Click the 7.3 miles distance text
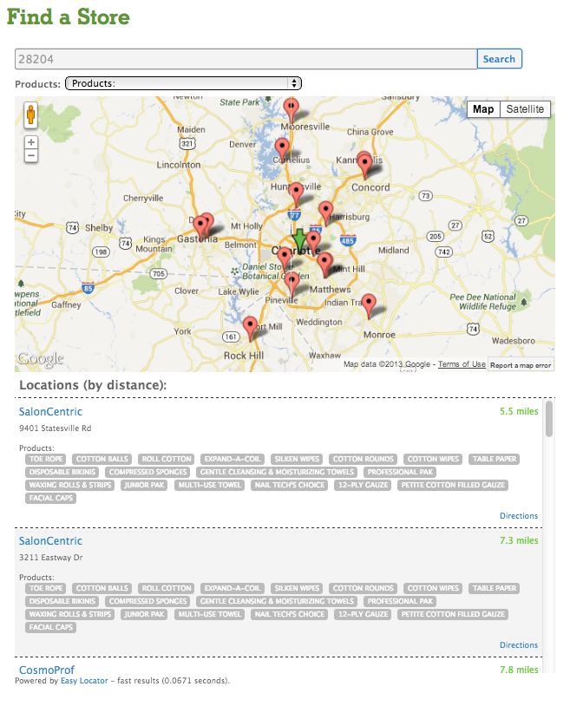 (519, 540)
